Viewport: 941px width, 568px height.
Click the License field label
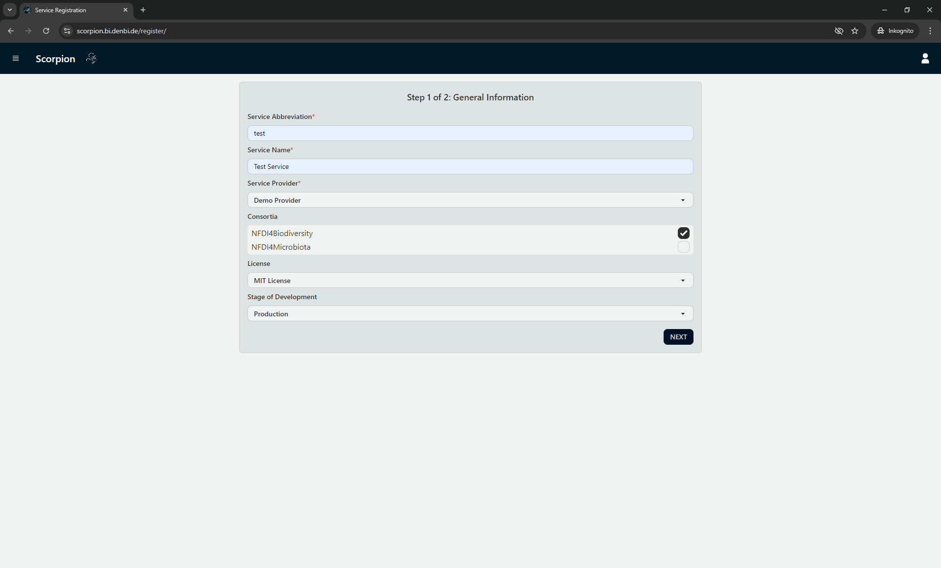click(259, 263)
